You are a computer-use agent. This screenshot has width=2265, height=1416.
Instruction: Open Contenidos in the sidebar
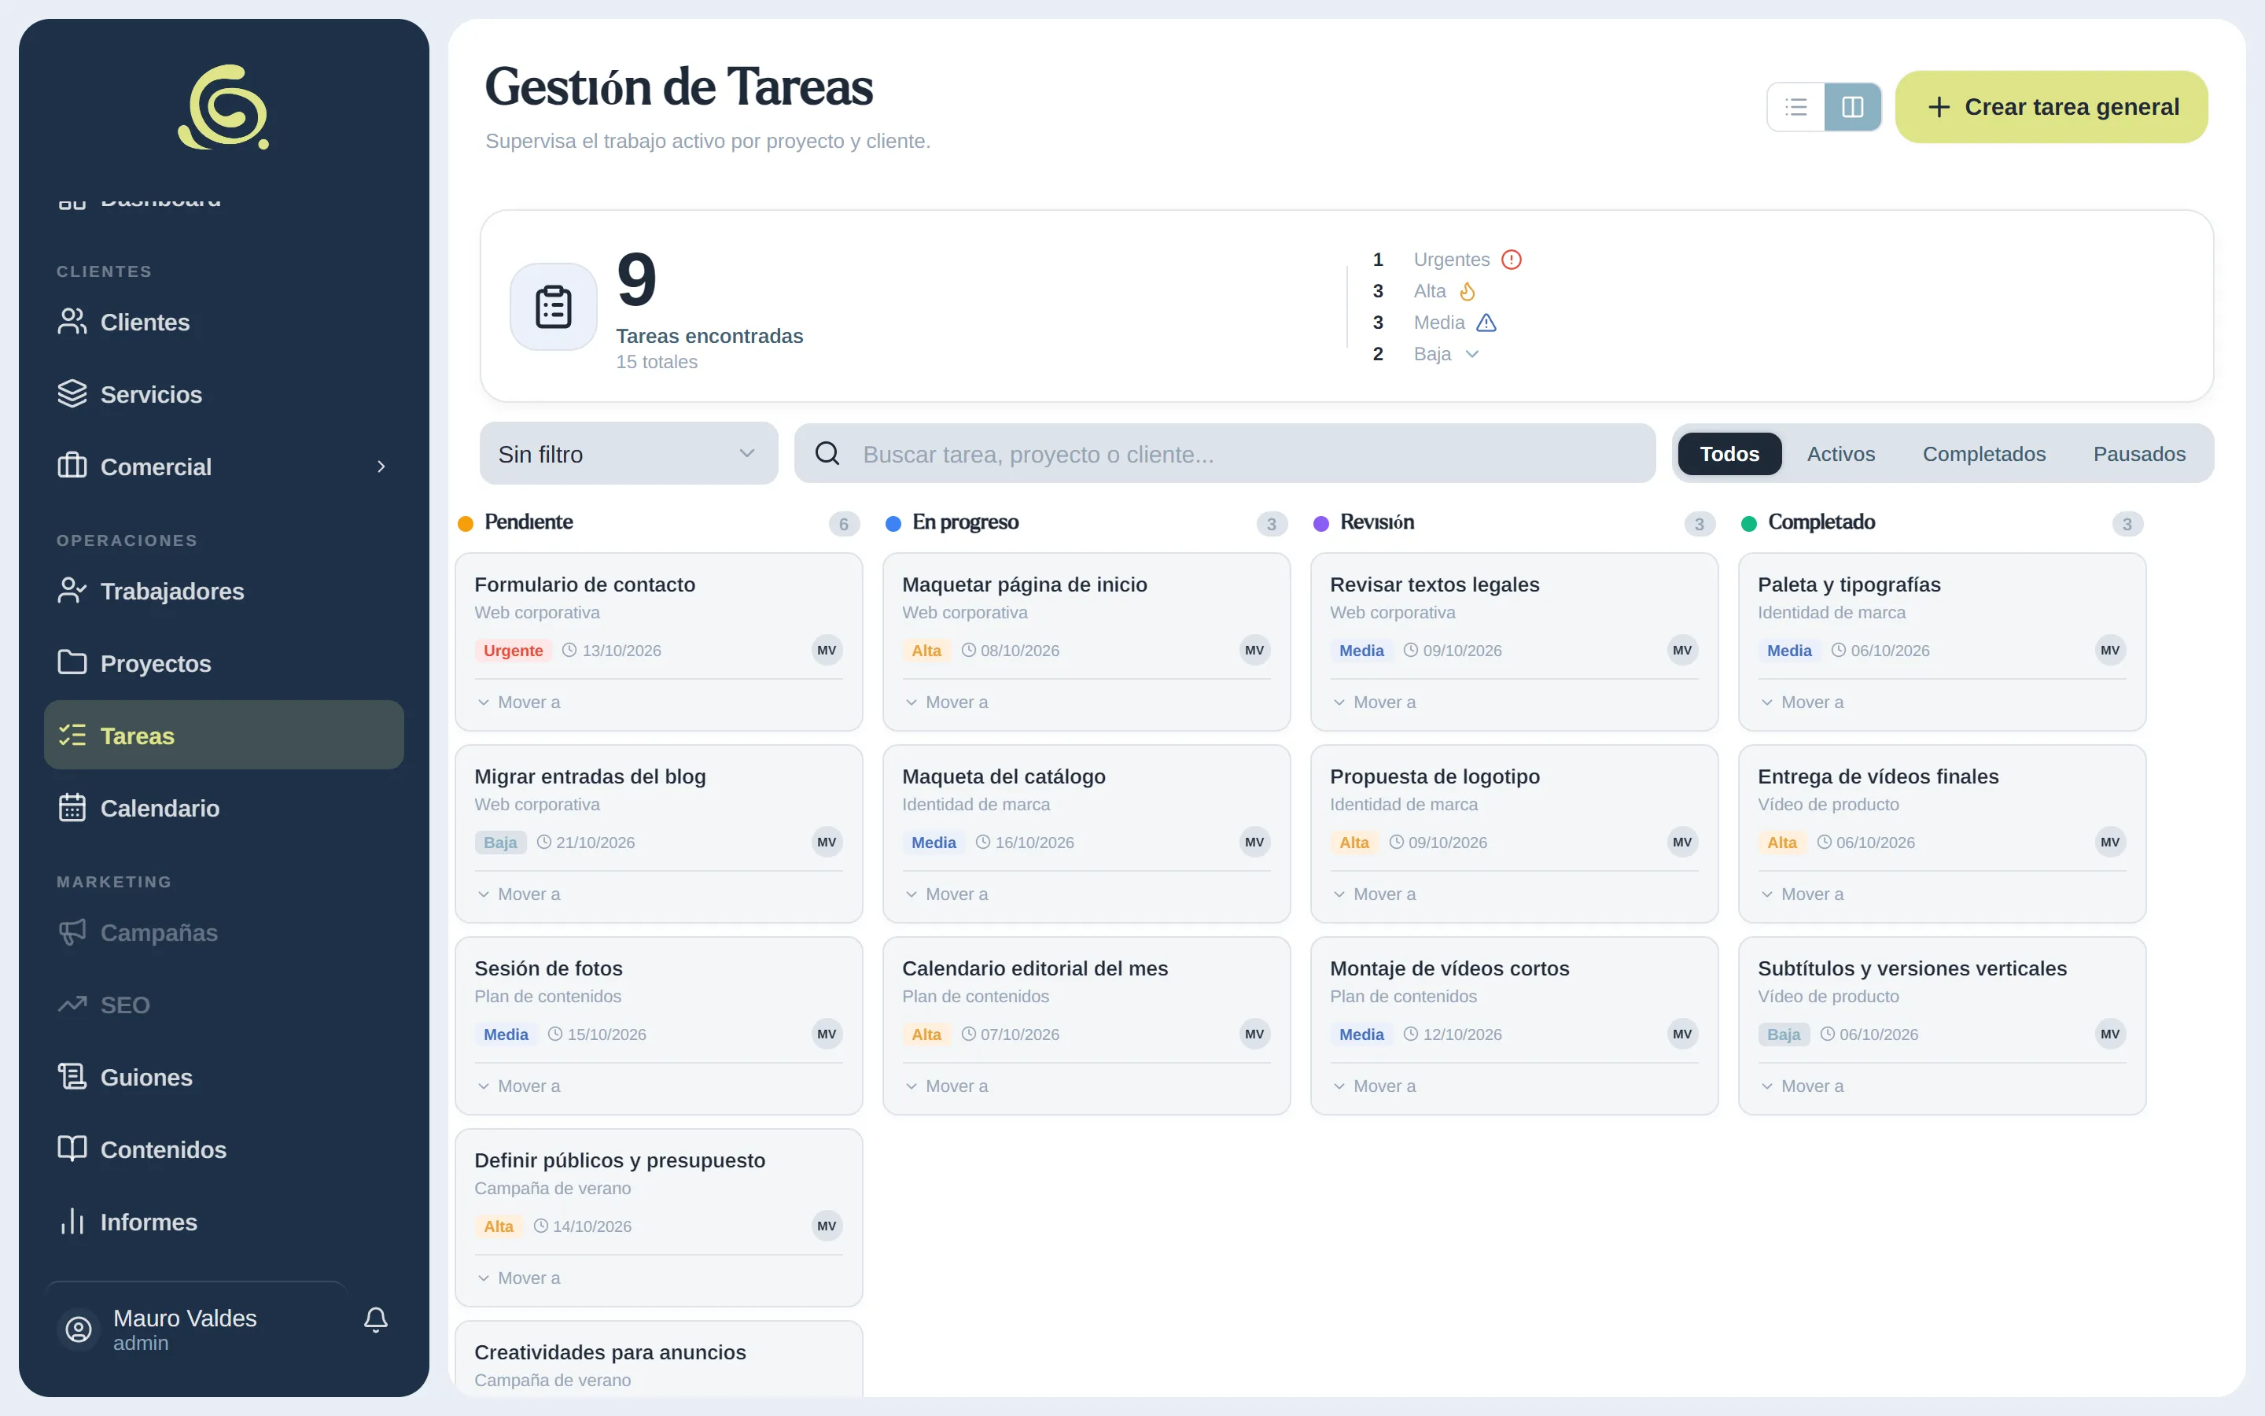(x=223, y=1149)
